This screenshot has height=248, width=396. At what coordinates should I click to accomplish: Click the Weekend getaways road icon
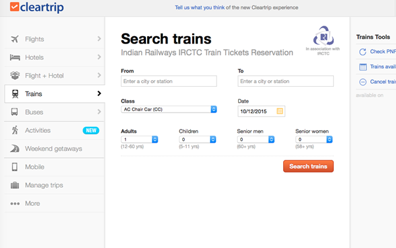point(15,149)
